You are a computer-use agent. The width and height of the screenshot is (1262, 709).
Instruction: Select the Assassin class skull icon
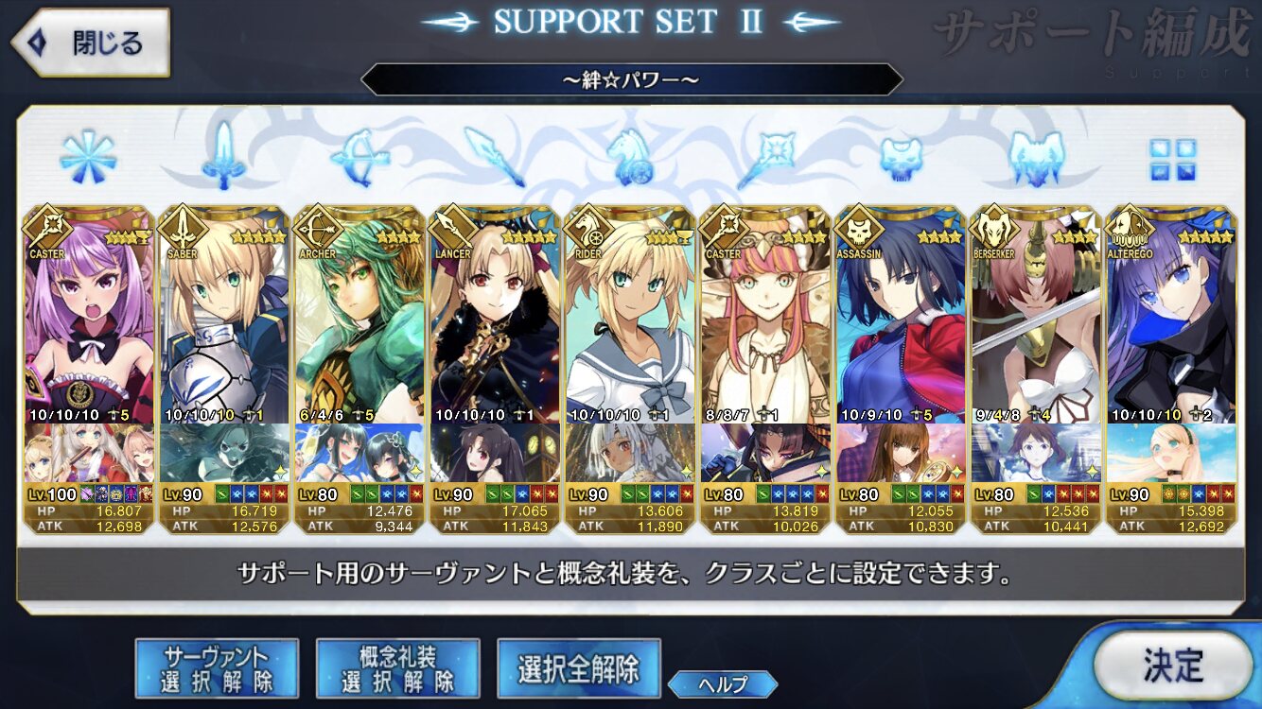902,159
